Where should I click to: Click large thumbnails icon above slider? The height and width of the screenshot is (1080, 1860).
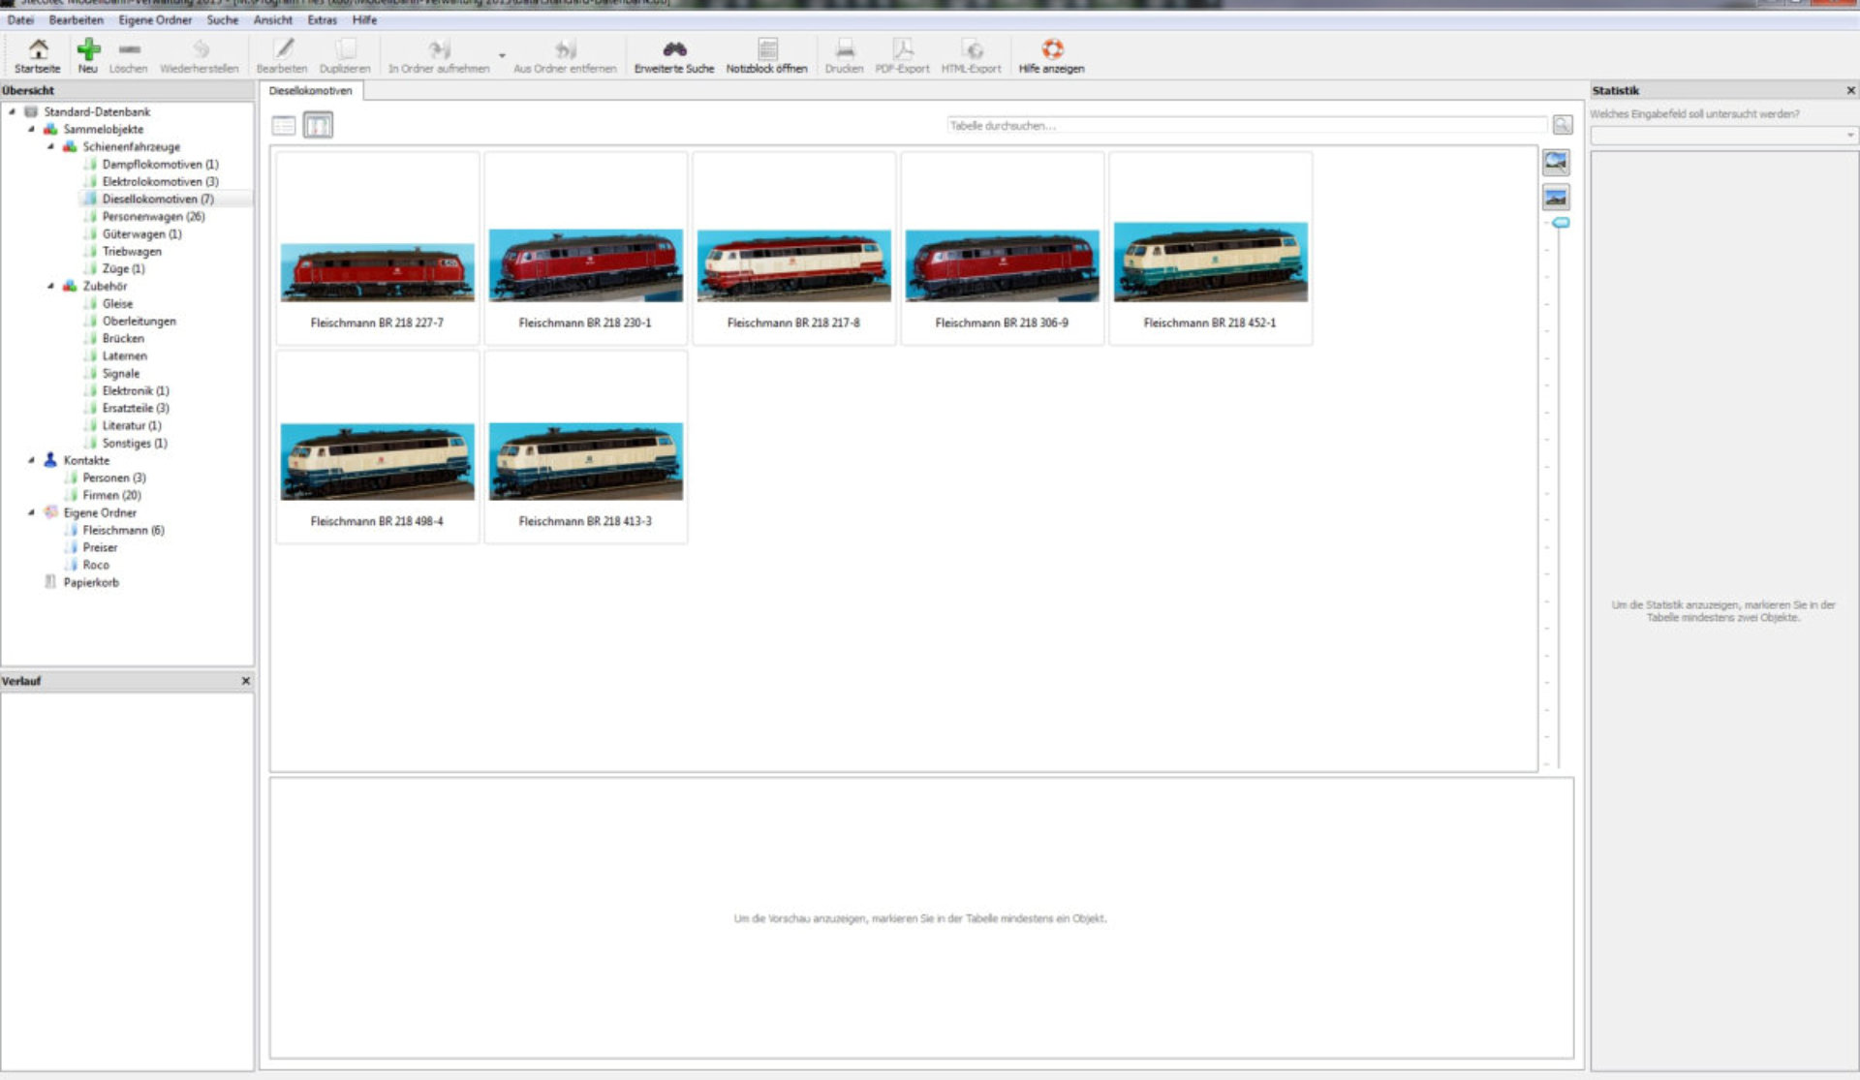(1556, 162)
